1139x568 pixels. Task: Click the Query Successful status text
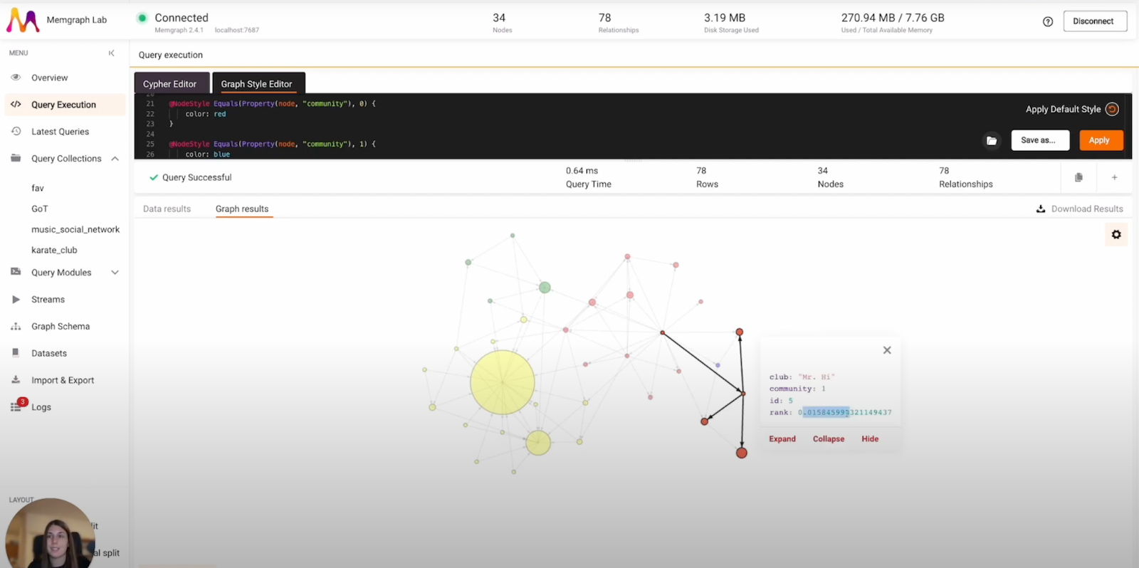tap(196, 177)
